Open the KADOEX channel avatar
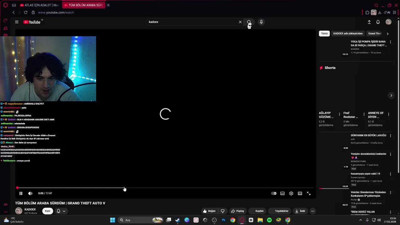The width and height of the screenshot is (400, 225). tap(19, 211)
